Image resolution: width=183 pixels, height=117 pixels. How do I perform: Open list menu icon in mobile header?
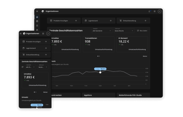43,34
